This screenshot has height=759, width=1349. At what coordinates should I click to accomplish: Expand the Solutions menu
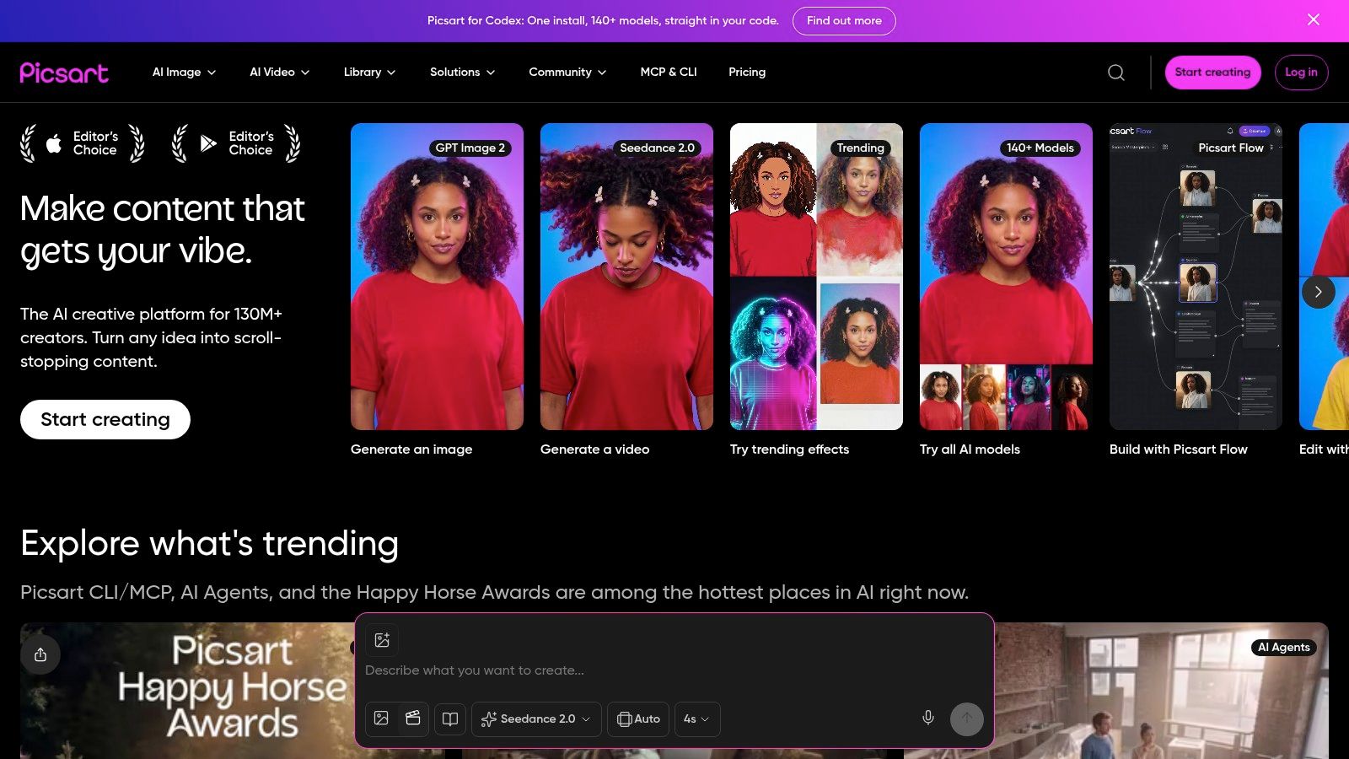(x=462, y=73)
